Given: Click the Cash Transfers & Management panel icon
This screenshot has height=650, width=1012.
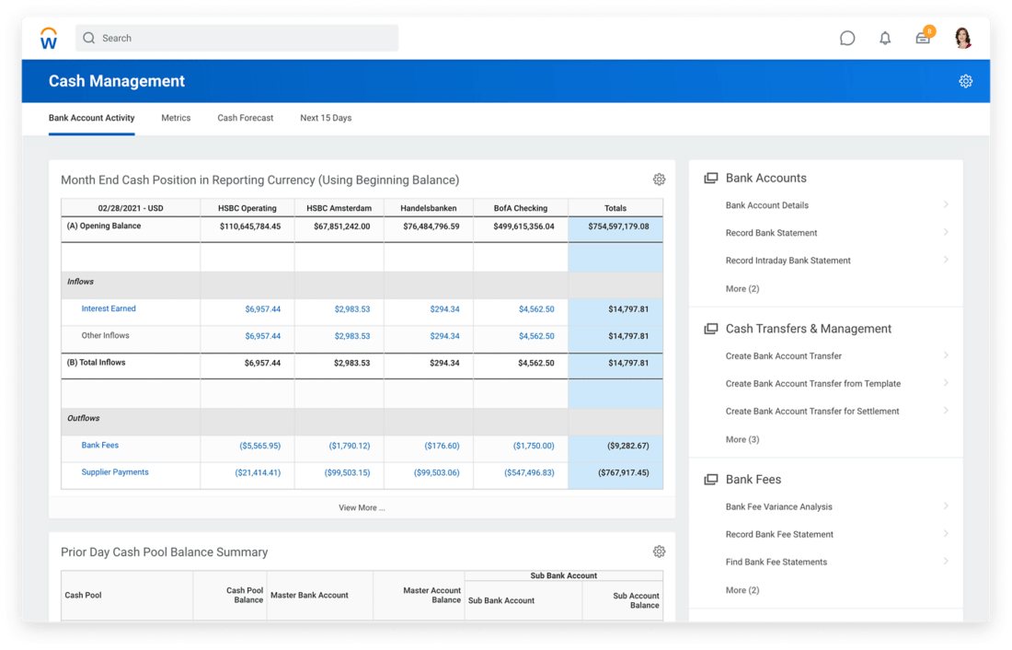Looking at the screenshot, I should 710,328.
